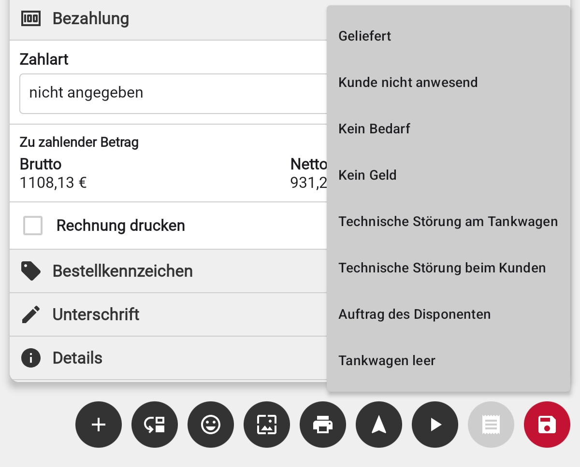Click the red save floppy disk button
580x467 pixels.
[x=547, y=425]
